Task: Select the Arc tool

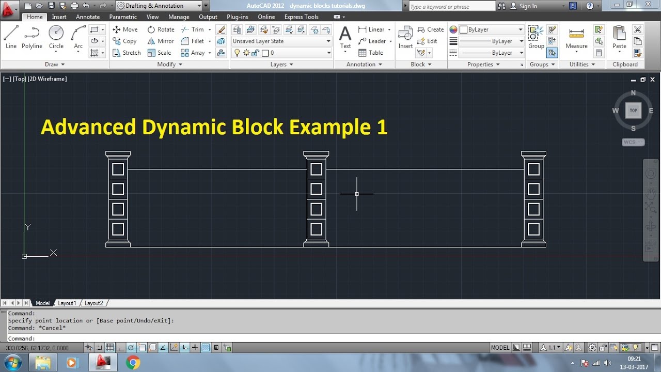Action: coord(78,37)
